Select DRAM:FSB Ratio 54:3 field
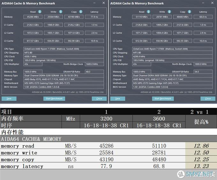Image resolution: width=217 pixels, height=180 pixels. pyautogui.click(x=203, y=72)
